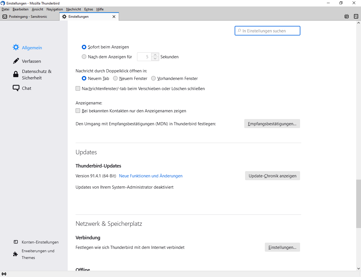361x277 pixels.
Task: Click the scrollbar down arrow
Action: tap(358, 269)
